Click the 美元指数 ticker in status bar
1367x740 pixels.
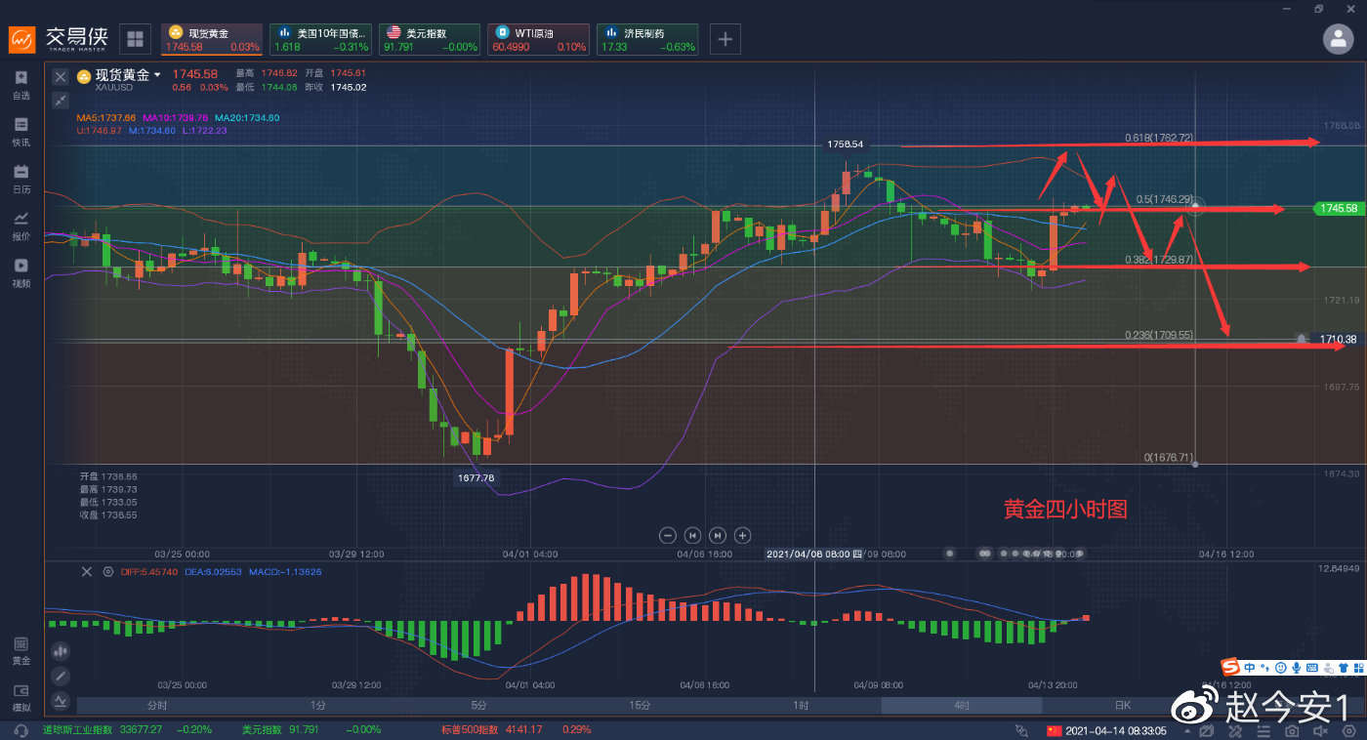coord(311,730)
